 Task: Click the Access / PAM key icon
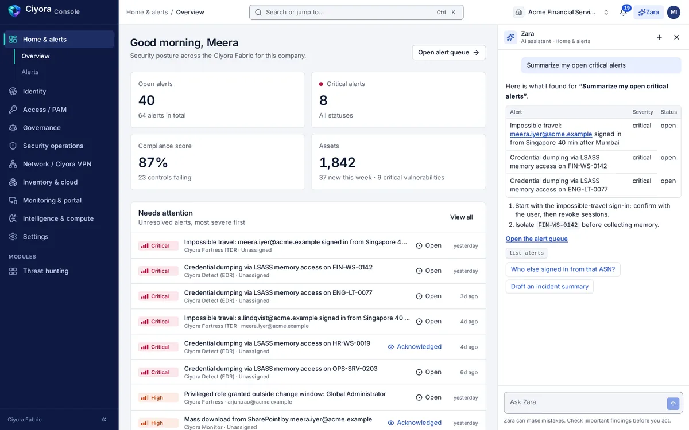pos(13,110)
